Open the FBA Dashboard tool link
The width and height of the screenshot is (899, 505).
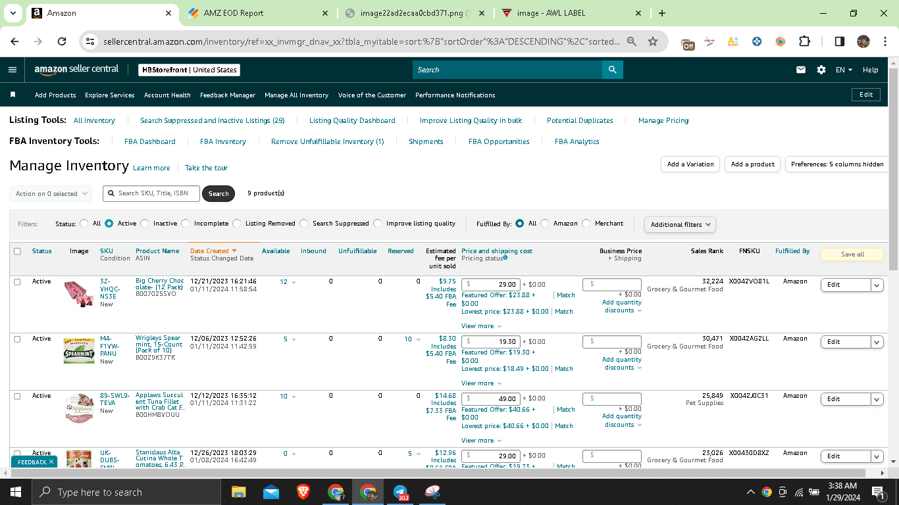pos(150,141)
